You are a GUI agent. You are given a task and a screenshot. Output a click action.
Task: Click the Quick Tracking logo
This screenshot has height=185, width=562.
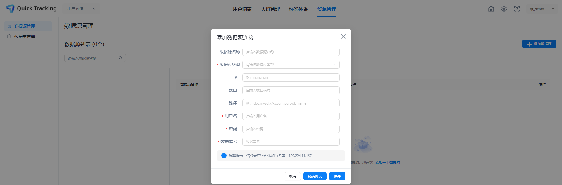click(31, 9)
